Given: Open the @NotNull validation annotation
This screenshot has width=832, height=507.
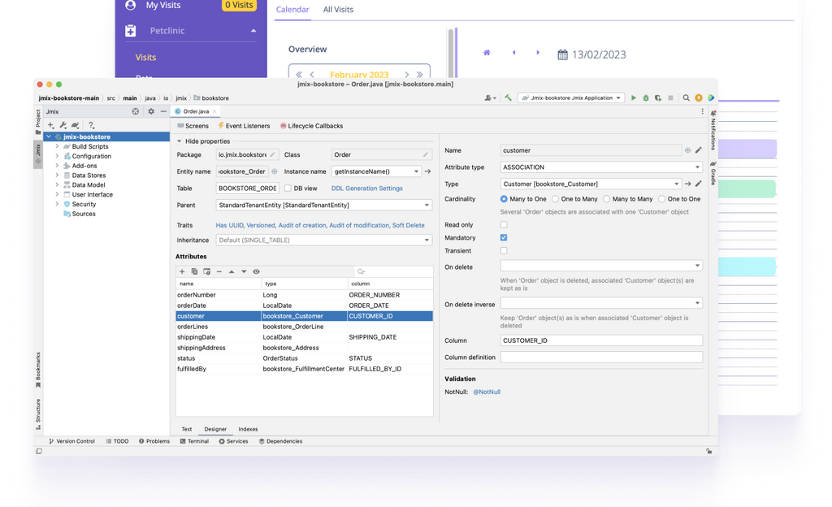Looking at the screenshot, I should click(x=486, y=392).
